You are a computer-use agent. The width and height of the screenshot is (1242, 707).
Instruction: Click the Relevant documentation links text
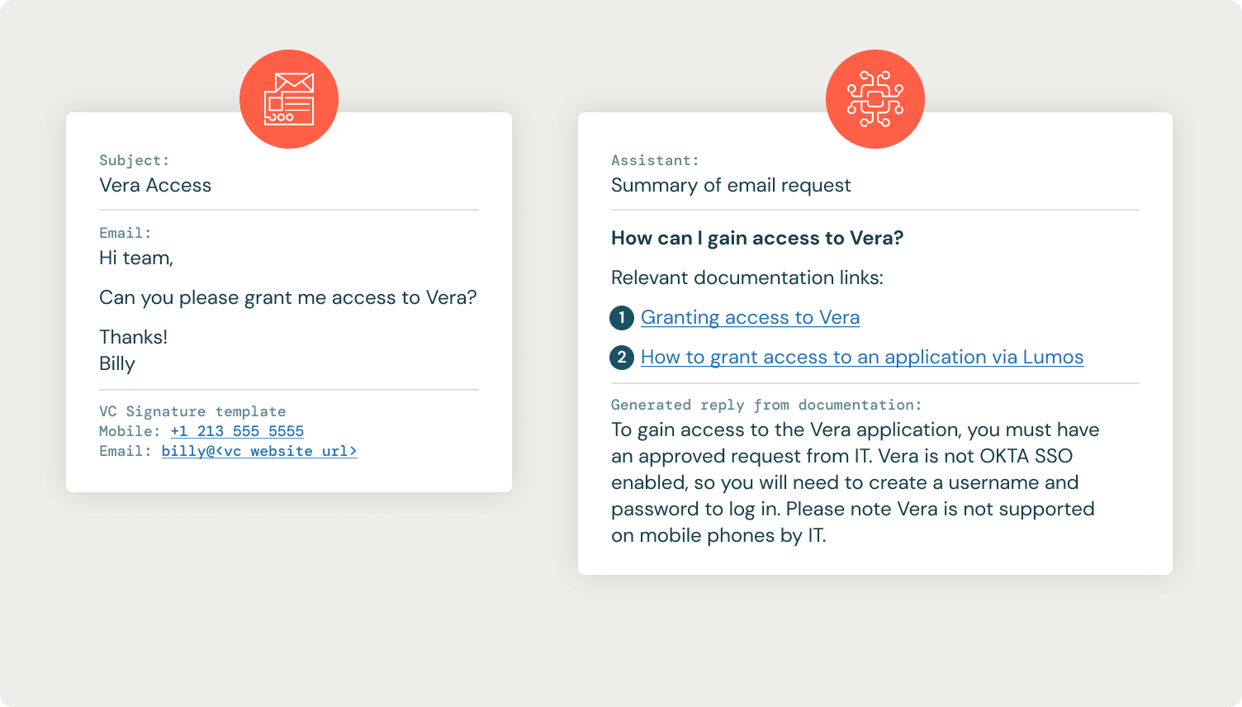[x=747, y=278]
